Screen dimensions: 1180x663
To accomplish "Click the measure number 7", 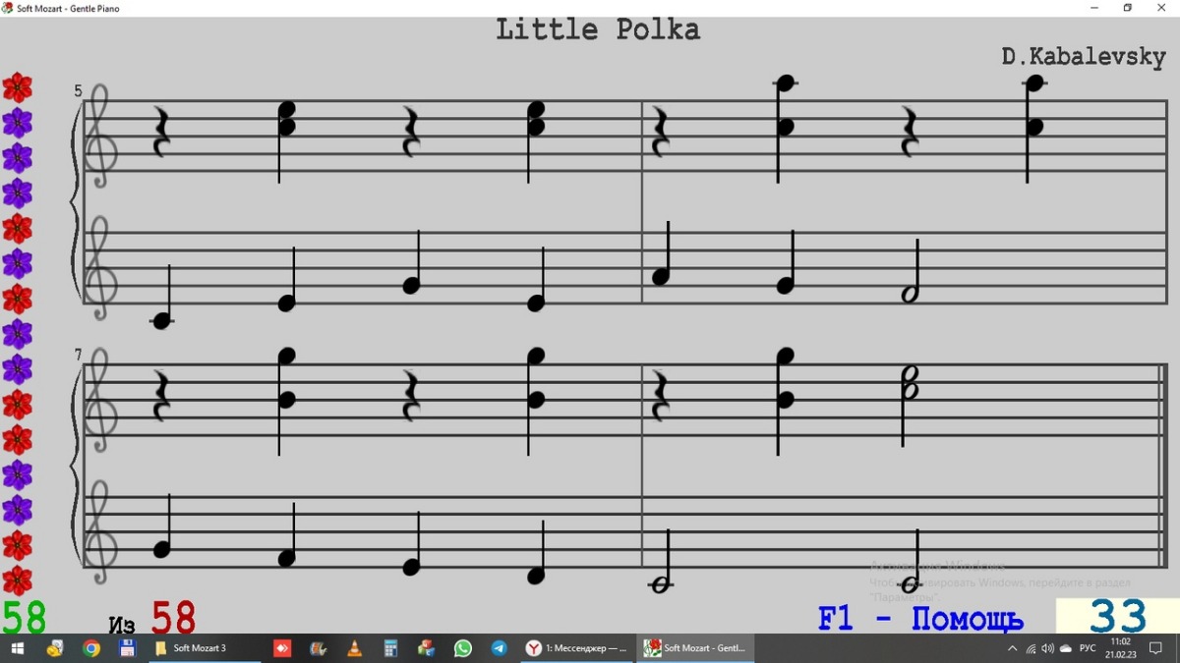I will 78,355.
